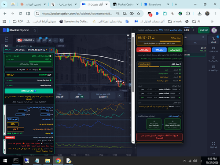
Task: Click the left green decision flow card
Action: 154,124
